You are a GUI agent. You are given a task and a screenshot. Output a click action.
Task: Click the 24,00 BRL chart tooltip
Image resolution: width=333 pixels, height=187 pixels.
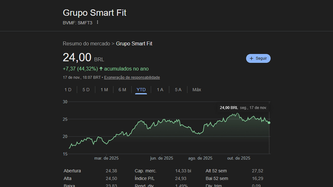(243, 108)
